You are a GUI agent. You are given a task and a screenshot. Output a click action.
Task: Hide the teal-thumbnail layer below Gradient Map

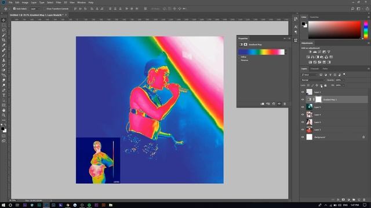(303, 107)
